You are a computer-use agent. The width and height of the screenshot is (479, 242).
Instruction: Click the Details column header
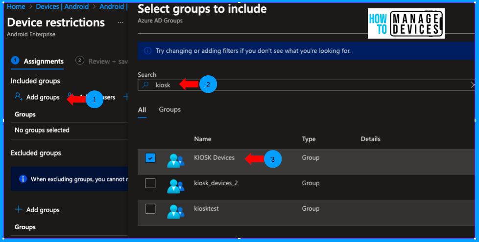pos(371,139)
